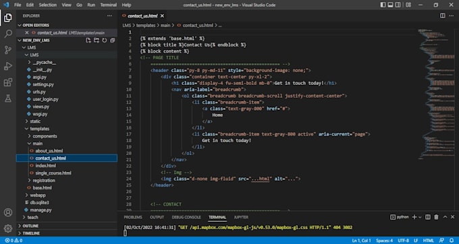Viewport: 459px width, 244px height.
Task: Open notifications bell in status bar
Action: coord(452,241)
